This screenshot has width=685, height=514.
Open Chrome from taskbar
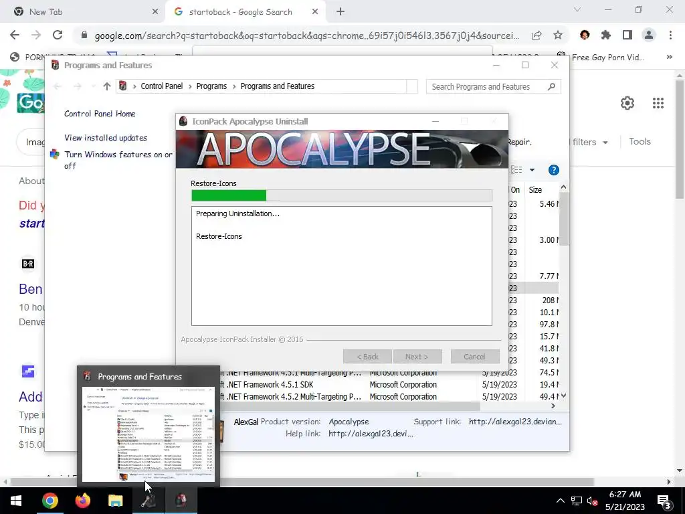tap(50, 501)
